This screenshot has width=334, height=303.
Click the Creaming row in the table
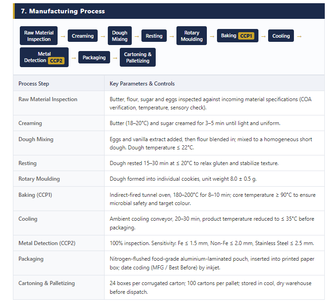169,123
